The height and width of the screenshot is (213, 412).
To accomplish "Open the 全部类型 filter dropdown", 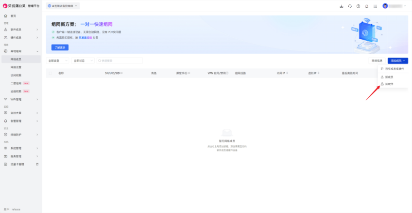I will point(57,61).
